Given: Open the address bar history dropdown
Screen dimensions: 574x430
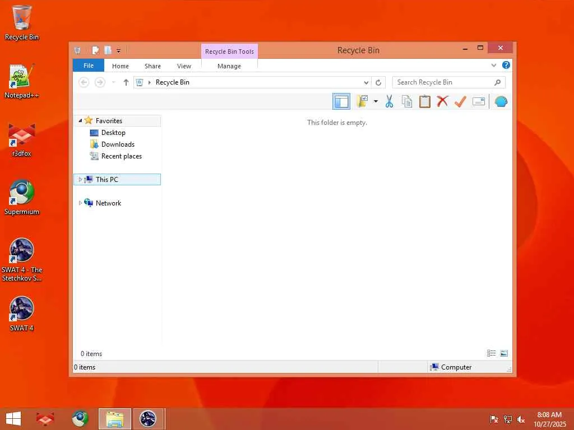Looking at the screenshot, I should (x=365, y=83).
